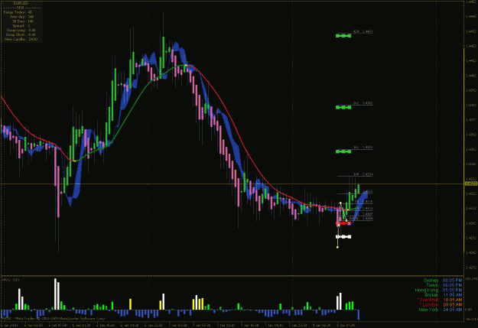Screen dimensions: 478x328
Task: Select the white level marker below red marker
Action: pos(343,236)
